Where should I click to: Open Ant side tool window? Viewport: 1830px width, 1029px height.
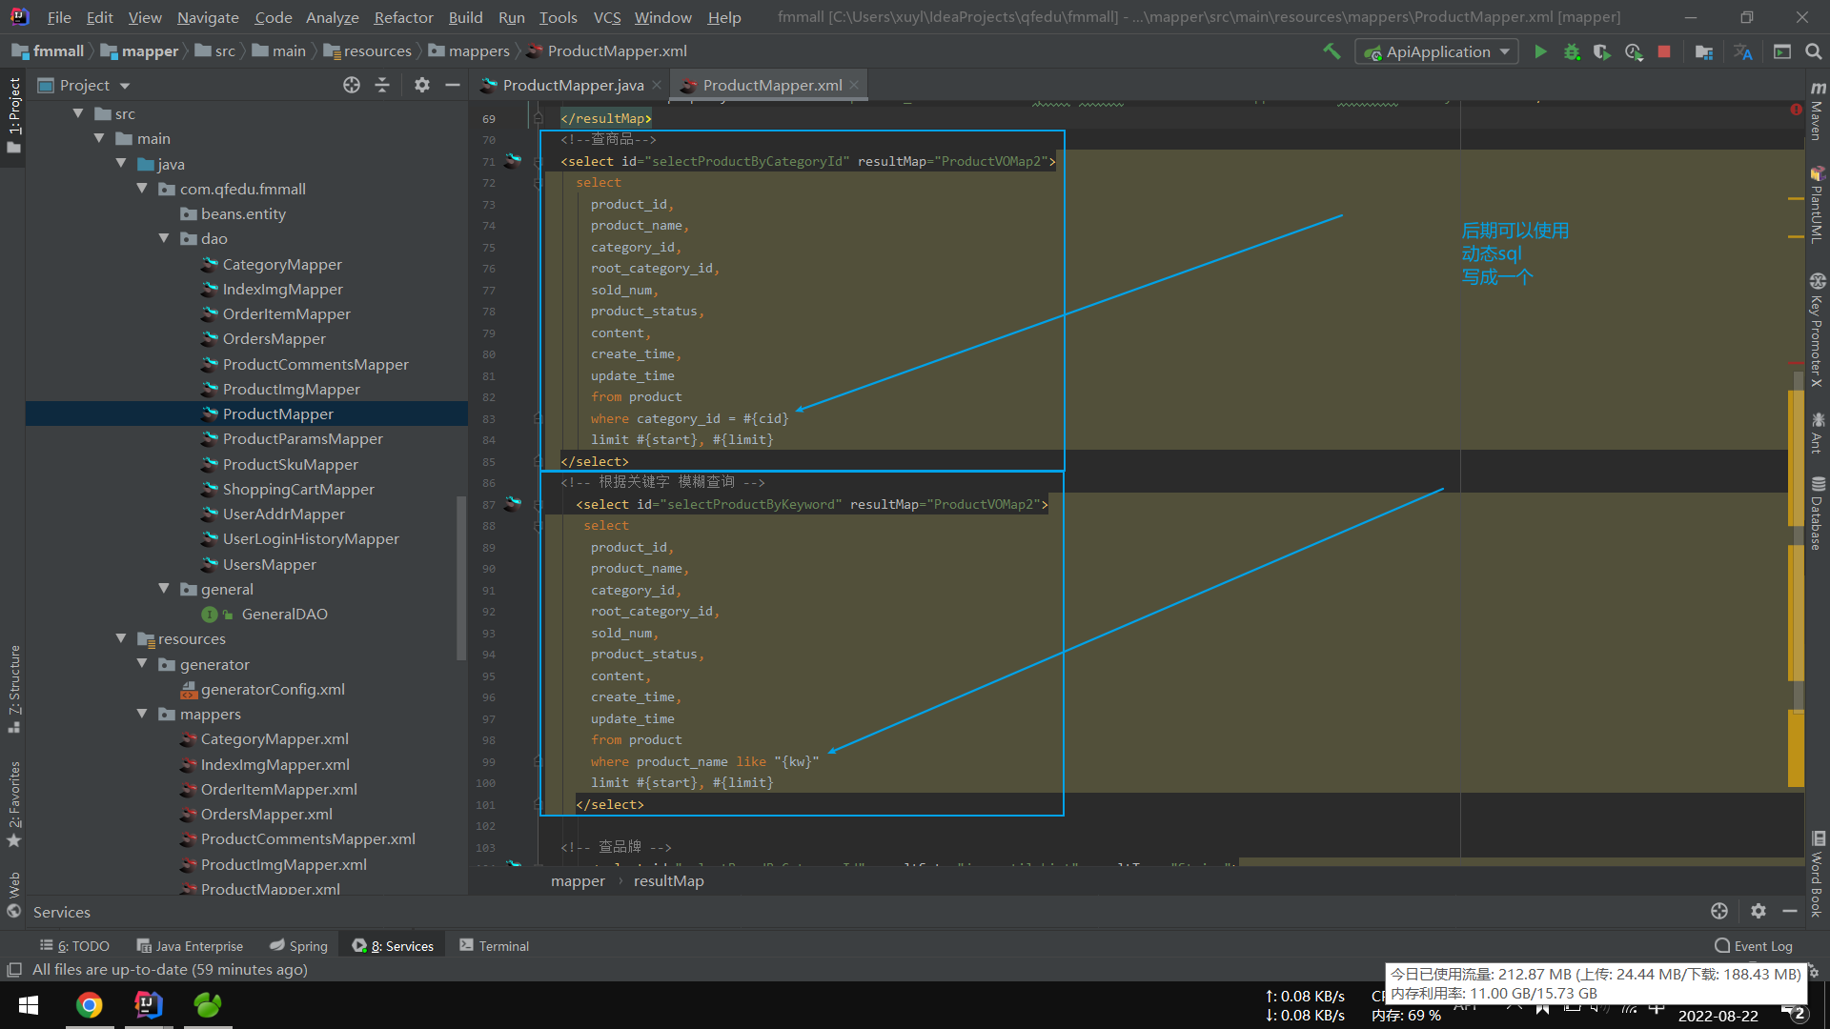pyautogui.click(x=1818, y=433)
